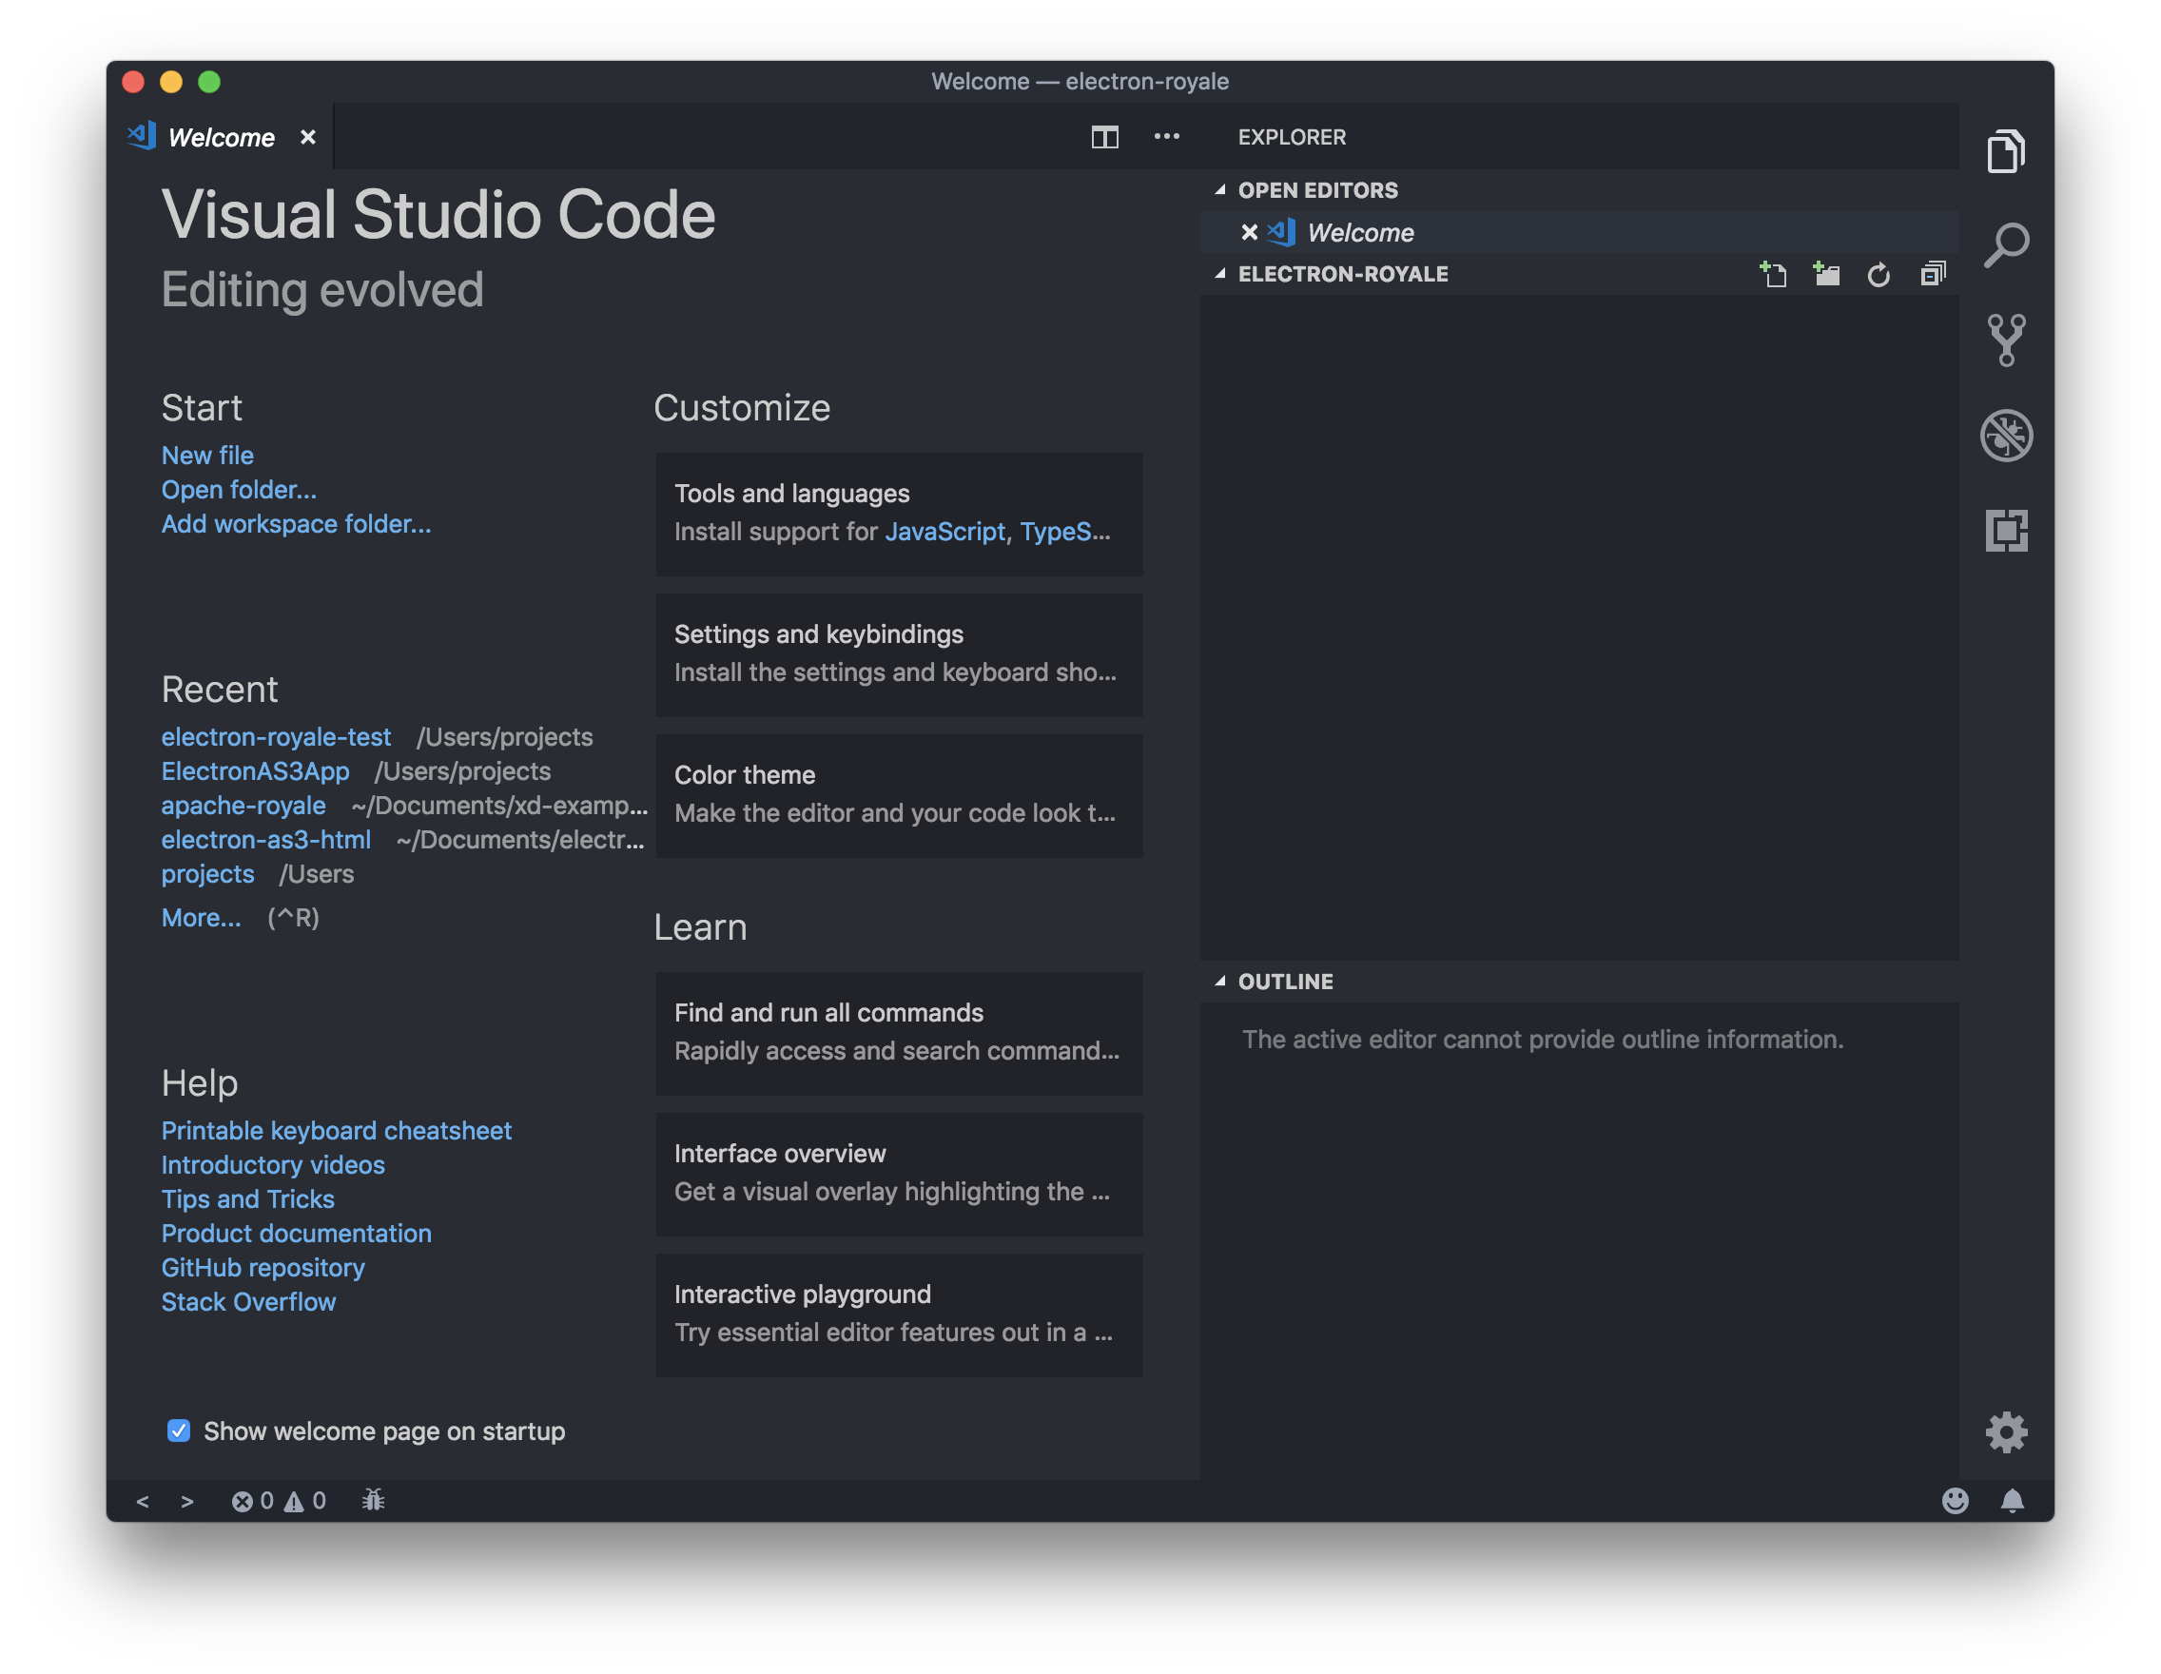Split the editor with the split icon
Image resolution: width=2161 pixels, height=1674 pixels.
click(1104, 137)
